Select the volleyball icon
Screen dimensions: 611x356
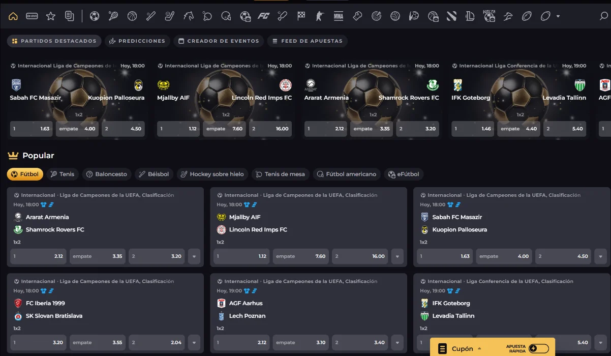coord(395,16)
